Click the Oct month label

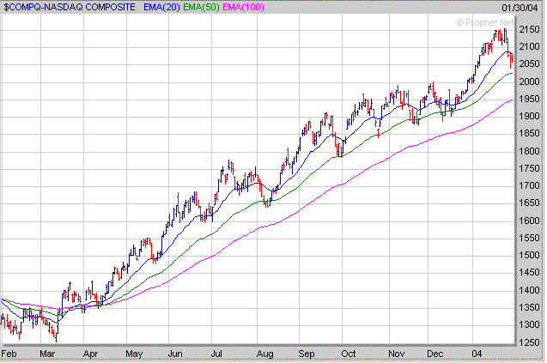(x=348, y=354)
